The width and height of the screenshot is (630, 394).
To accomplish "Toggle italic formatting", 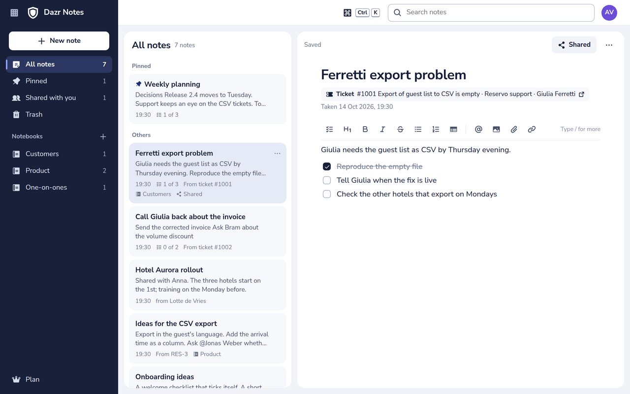I will 382,129.
